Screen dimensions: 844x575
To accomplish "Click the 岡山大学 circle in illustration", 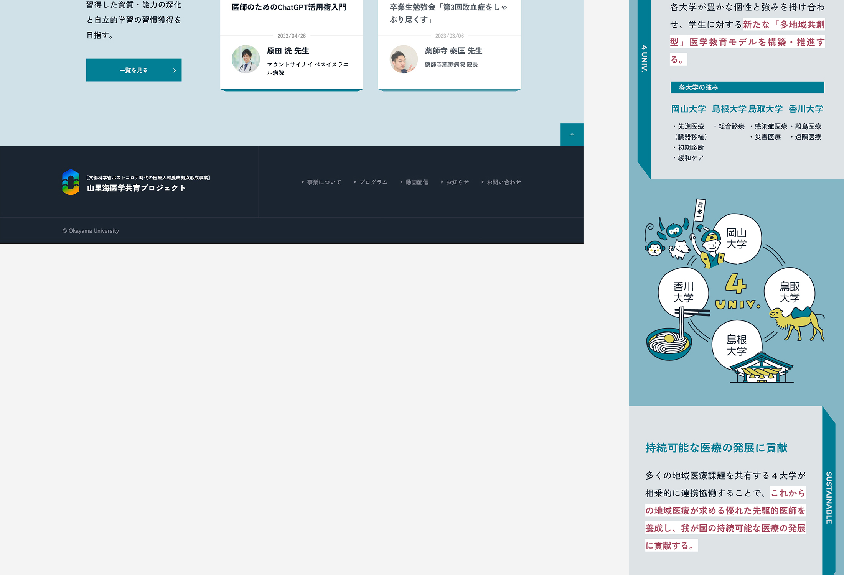I will coord(736,238).
